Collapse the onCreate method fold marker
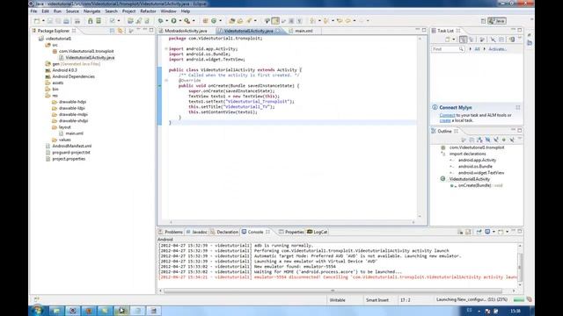The width and height of the screenshot is (563, 316). tap(166, 81)
